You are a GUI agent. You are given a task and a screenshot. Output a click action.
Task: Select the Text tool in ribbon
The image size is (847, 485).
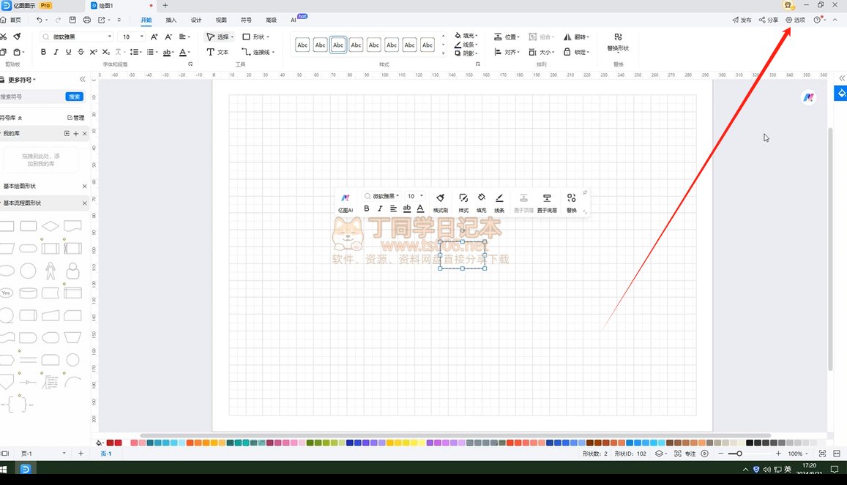pyautogui.click(x=218, y=52)
